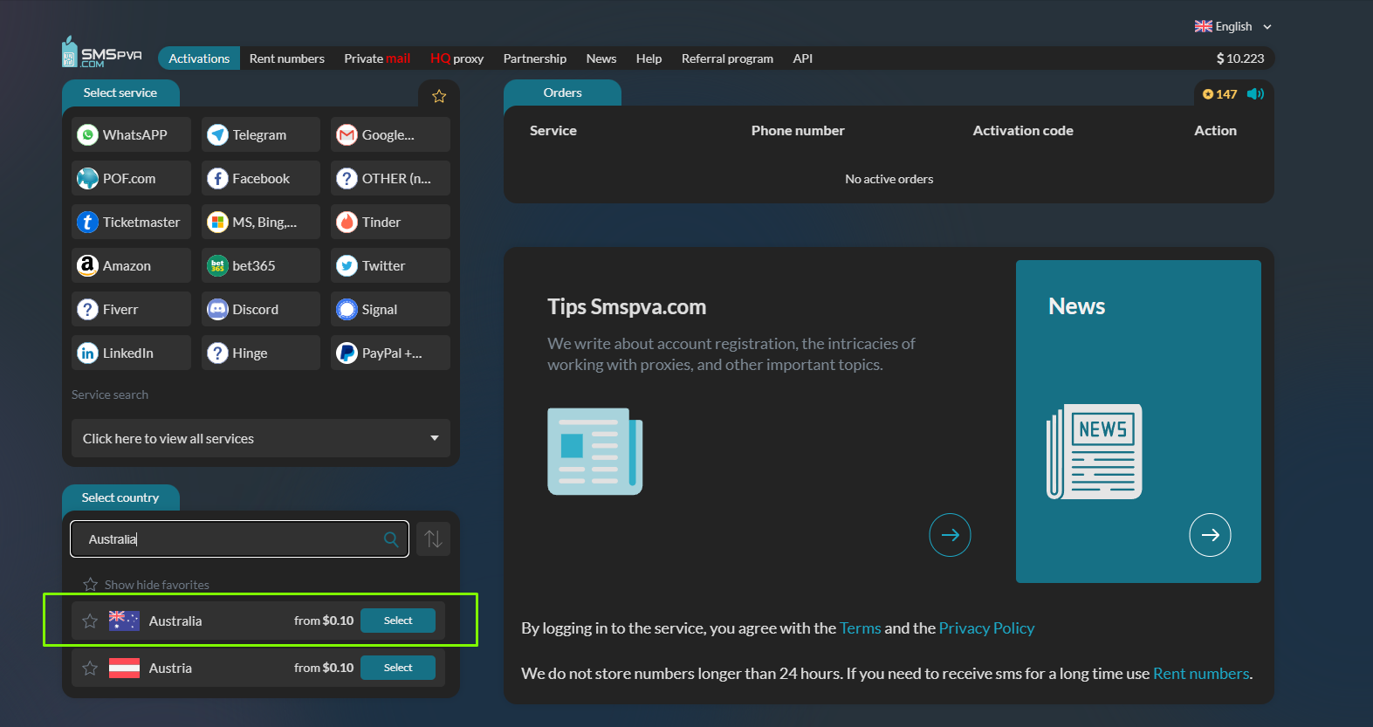Image resolution: width=1373 pixels, height=727 pixels.
Task: Select the MS, Bing service
Action: 261,222
